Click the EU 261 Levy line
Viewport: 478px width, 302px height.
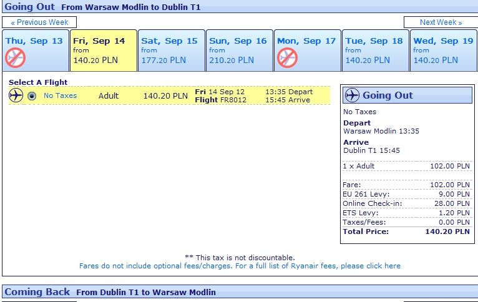[x=406, y=194]
